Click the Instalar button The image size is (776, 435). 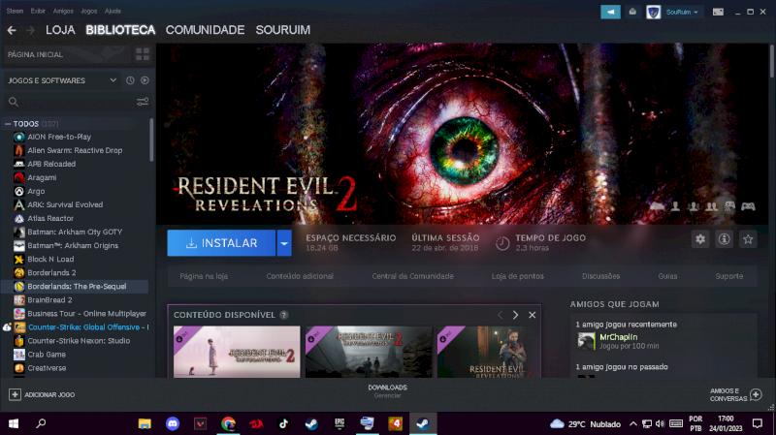(221, 243)
